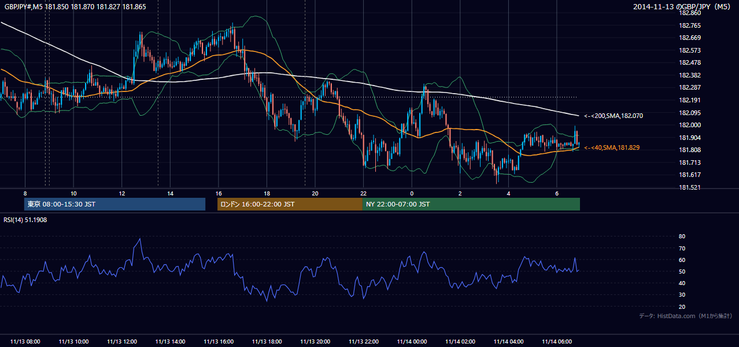The width and height of the screenshot is (739, 347).
Task: Select the London 16:00-22:00 JST session bar
Action: [290, 204]
